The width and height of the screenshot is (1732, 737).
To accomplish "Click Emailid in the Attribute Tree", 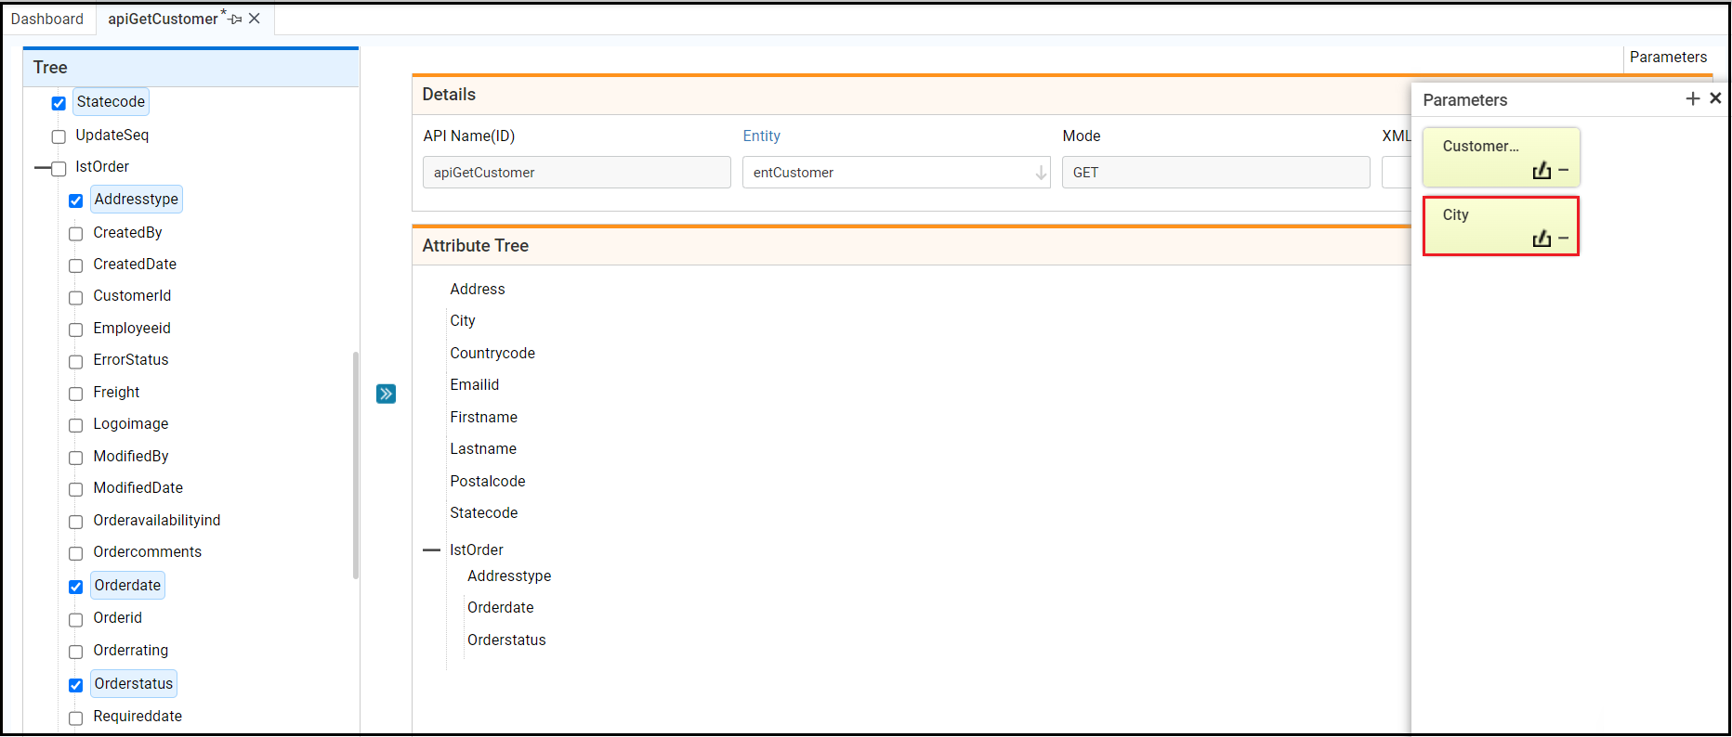I will (x=475, y=385).
